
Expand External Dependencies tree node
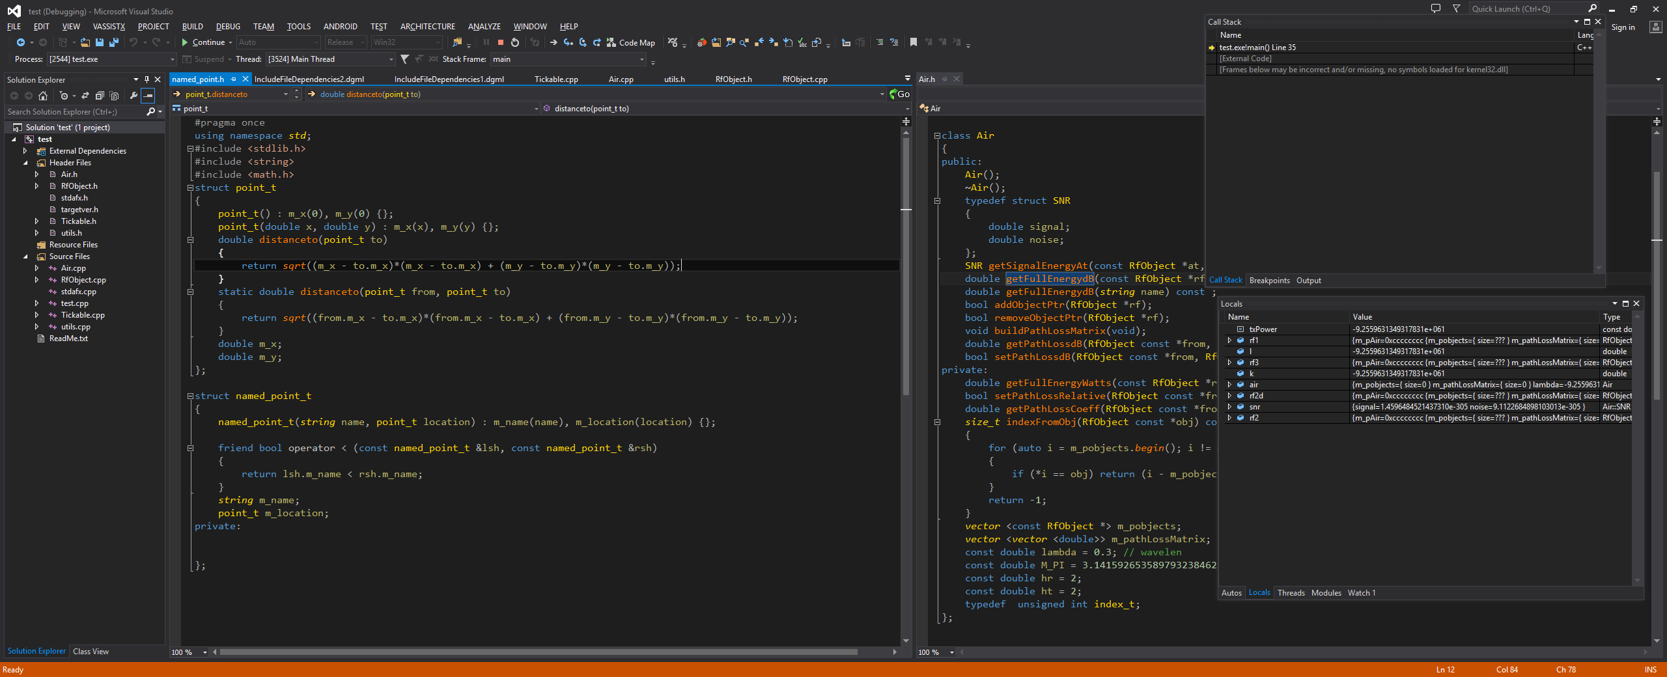point(25,151)
